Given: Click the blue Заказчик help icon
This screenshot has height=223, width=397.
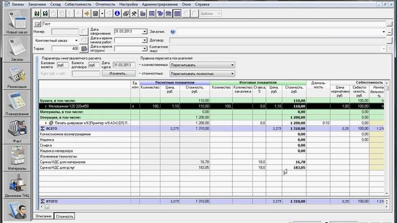Looking at the screenshot, I should point(172,32).
